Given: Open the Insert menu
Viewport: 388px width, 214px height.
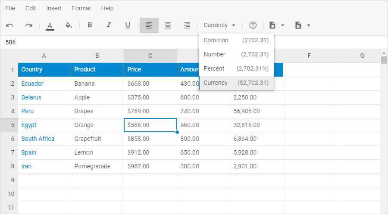Looking at the screenshot, I should (54, 8).
